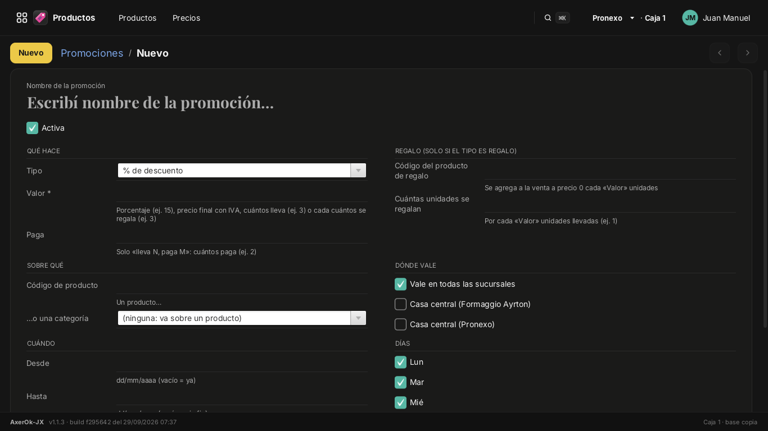Image resolution: width=768 pixels, height=431 pixels.
Task: Check Casa central (Formaggio Ayrton)
Action: point(401,304)
